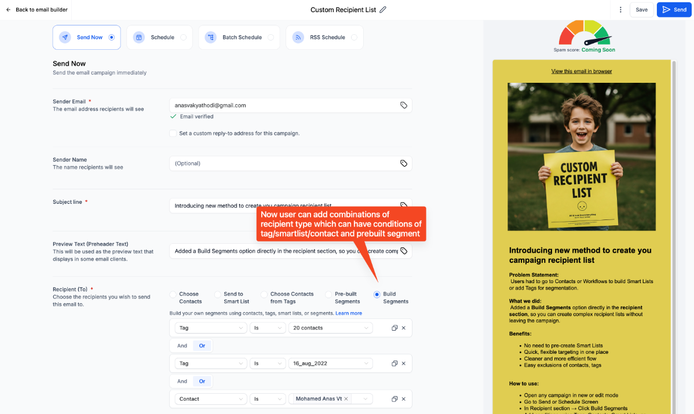The width and height of the screenshot is (694, 414).
Task: Switch to the Batch Schedule tab
Action: pyautogui.click(x=239, y=37)
